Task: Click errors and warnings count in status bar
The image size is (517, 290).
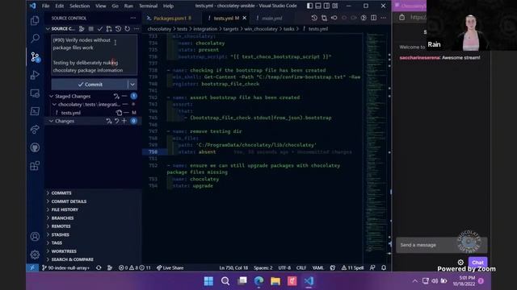Action: click(134, 267)
